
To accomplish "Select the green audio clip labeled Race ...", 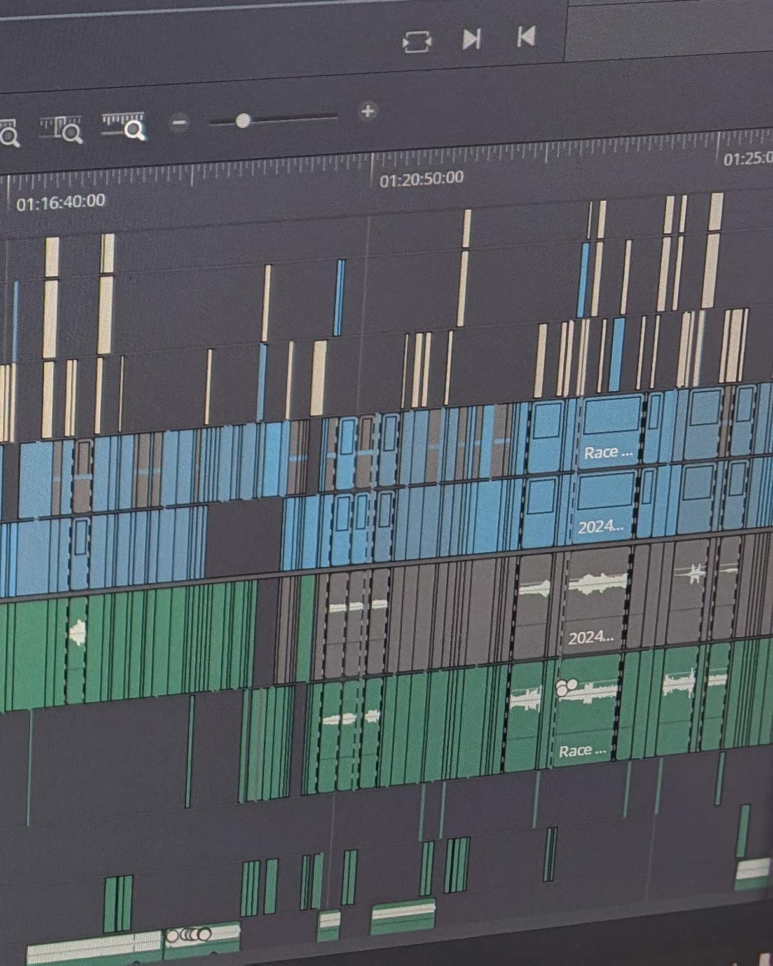I will point(585,711).
